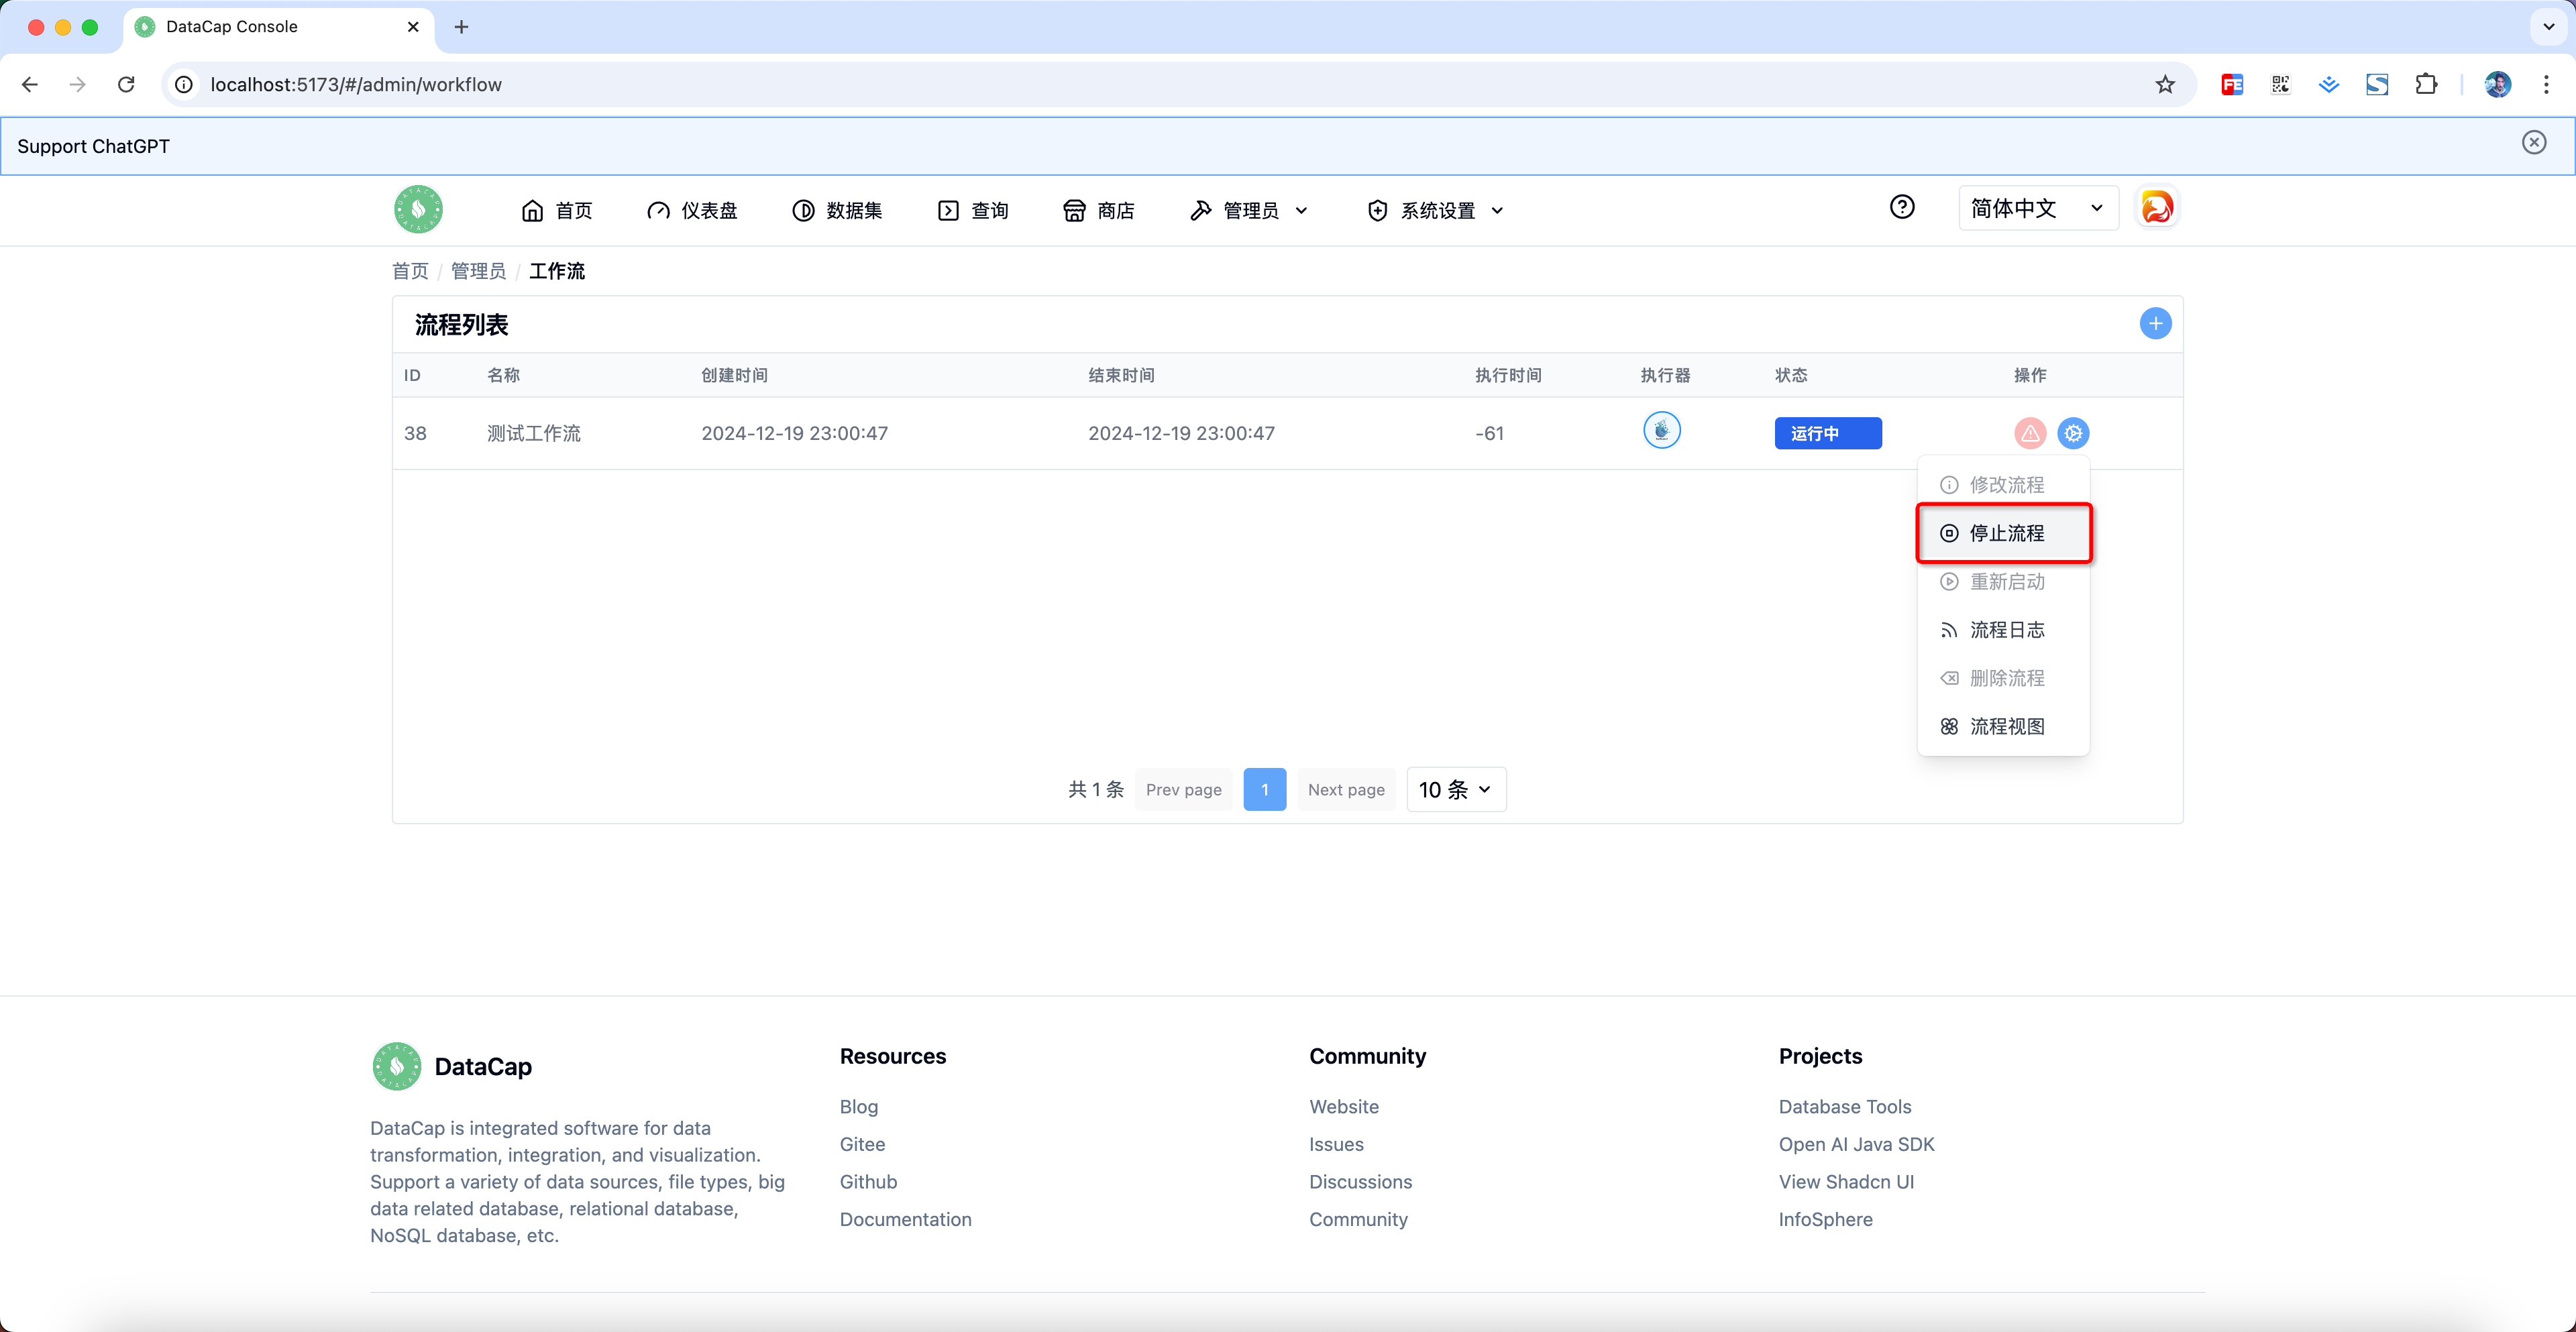Expand the 系统设置 settings dropdown
Viewport: 2576px width, 1332px height.
1435,210
